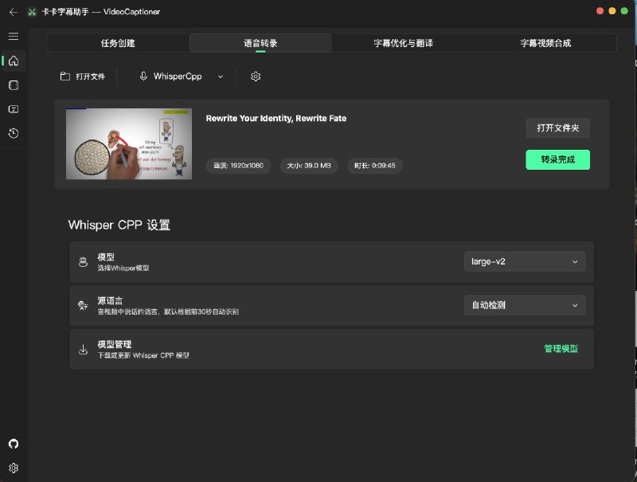Open the history icon in sidebar
This screenshot has width=637, height=482.
point(13,133)
